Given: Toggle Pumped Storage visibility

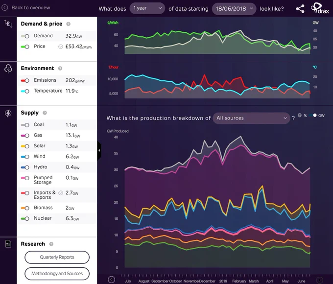Looking at the screenshot, I should (25, 178).
